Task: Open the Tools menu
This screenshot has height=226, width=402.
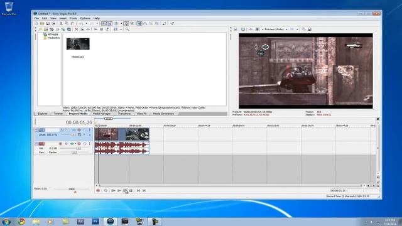Action: 73,18
